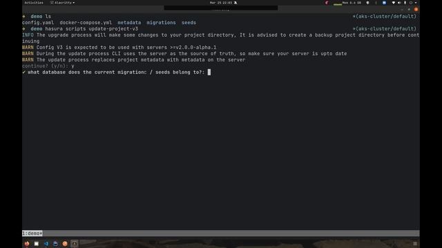
Task: Open the Wi-Fi network indicator
Action: 394,3
